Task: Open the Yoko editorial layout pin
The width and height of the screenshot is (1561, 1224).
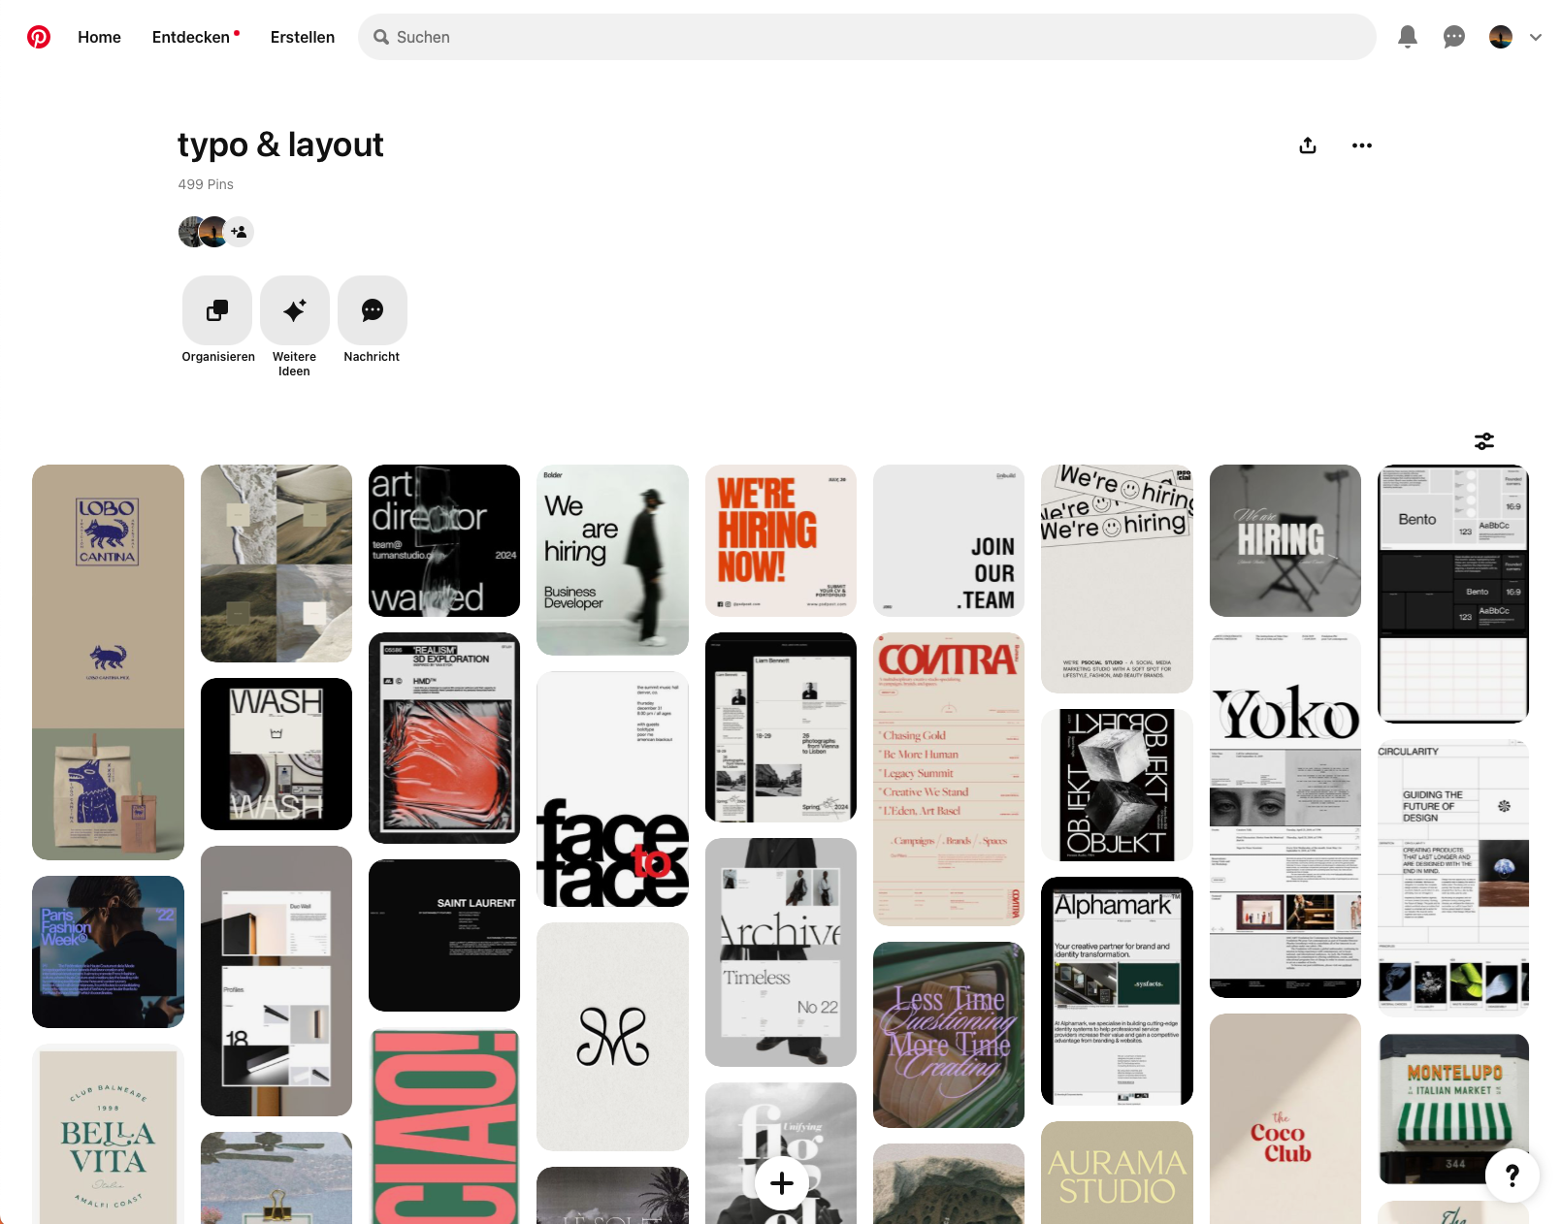Action: pos(1285,815)
